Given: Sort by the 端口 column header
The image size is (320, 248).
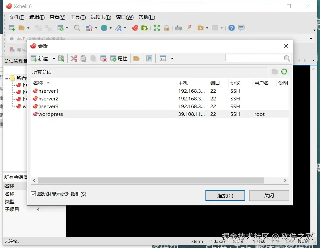Looking at the screenshot, I should point(218,83).
